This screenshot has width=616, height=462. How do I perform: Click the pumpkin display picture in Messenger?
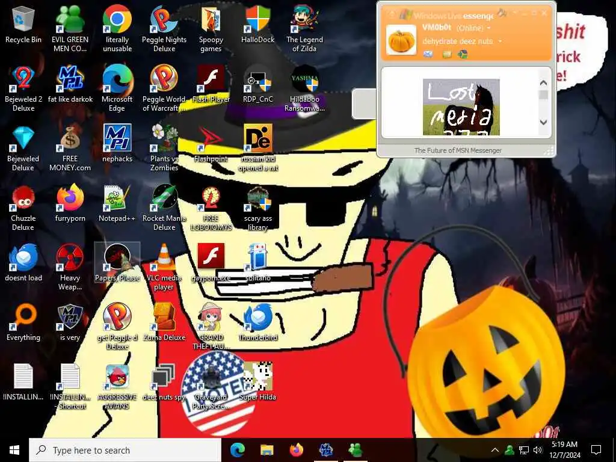point(401,40)
